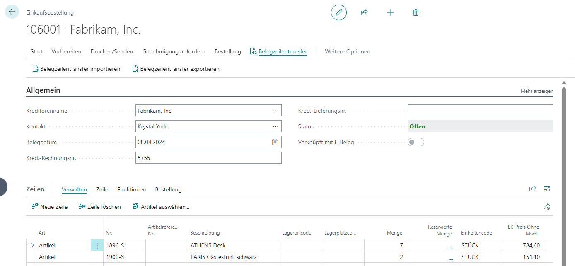Open calendar picker for Belegdatum
Viewport: 575px width, 266px height.
(275, 142)
